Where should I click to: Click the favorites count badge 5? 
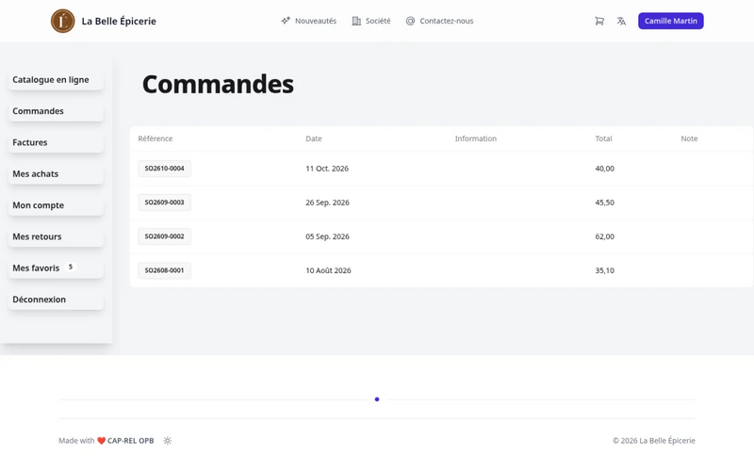tap(70, 267)
